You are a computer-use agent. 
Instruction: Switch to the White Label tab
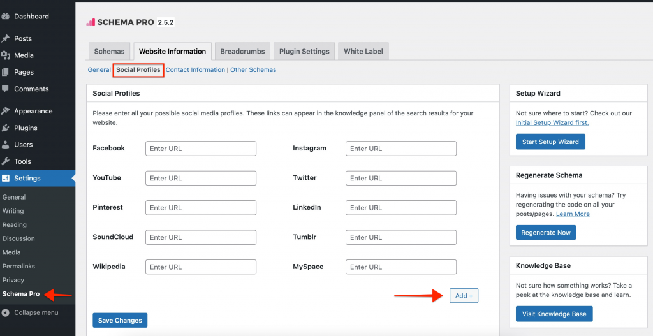coord(363,52)
